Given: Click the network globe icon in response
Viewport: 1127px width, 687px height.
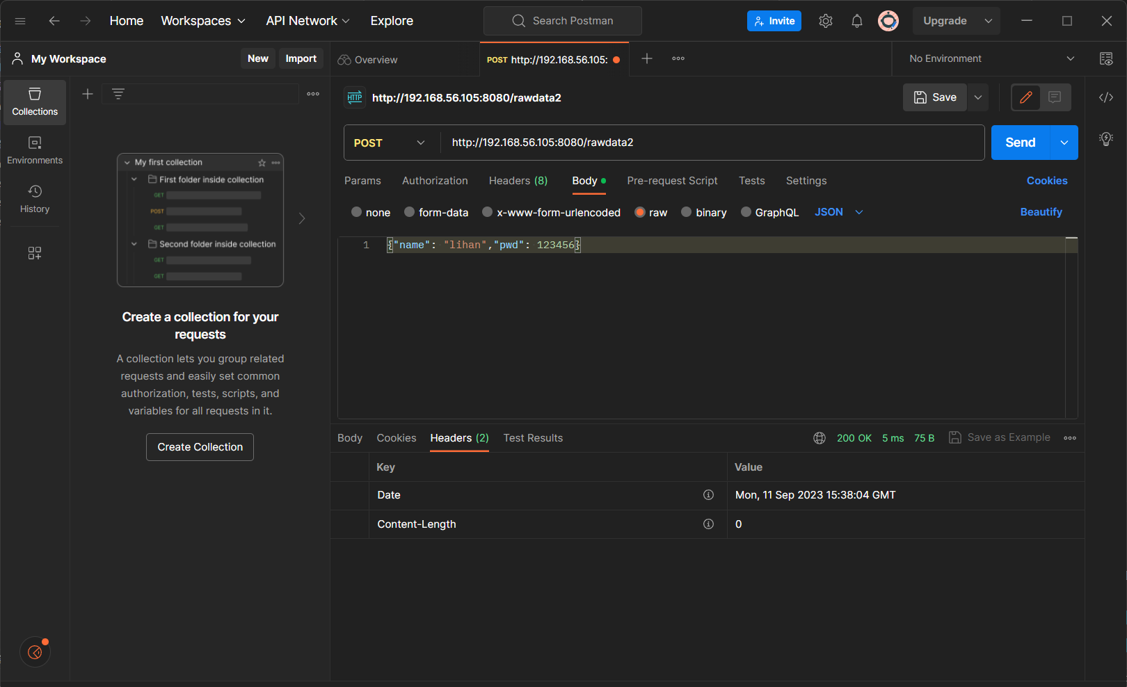Looking at the screenshot, I should pos(820,438).
